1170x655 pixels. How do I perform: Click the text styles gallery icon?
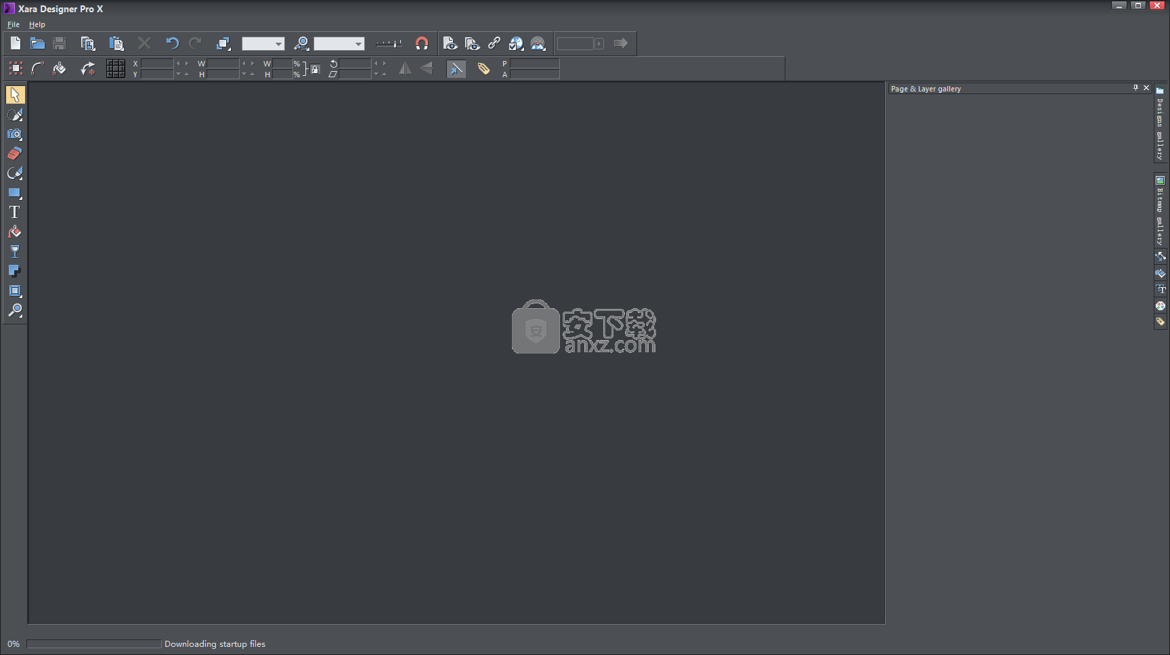[x=1161, y=289]
